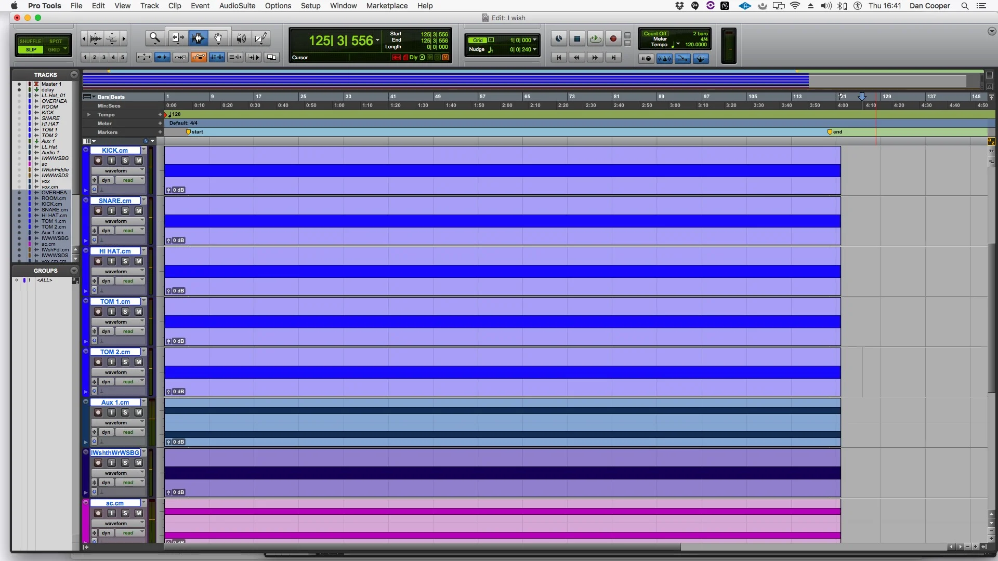The width and height of the screenshot is (998, 561).
Task: Open Grid value dropdown arrow
Action: point(534,40)
